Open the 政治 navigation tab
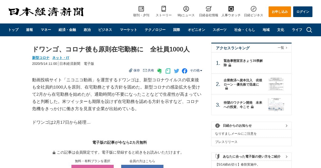Viewport: 321px width, 168px height. click(87, 30)
